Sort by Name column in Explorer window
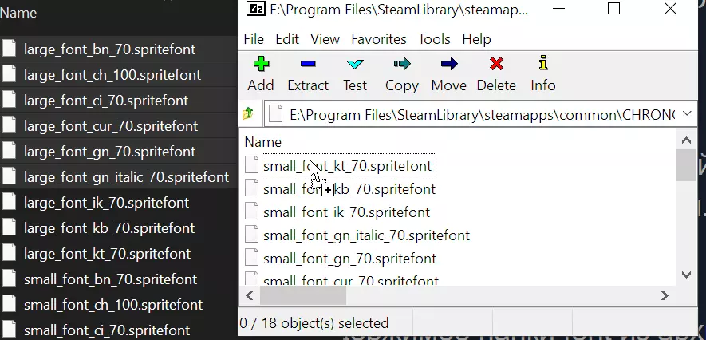Viewport: 706px width, 340px height. (18, 12)
